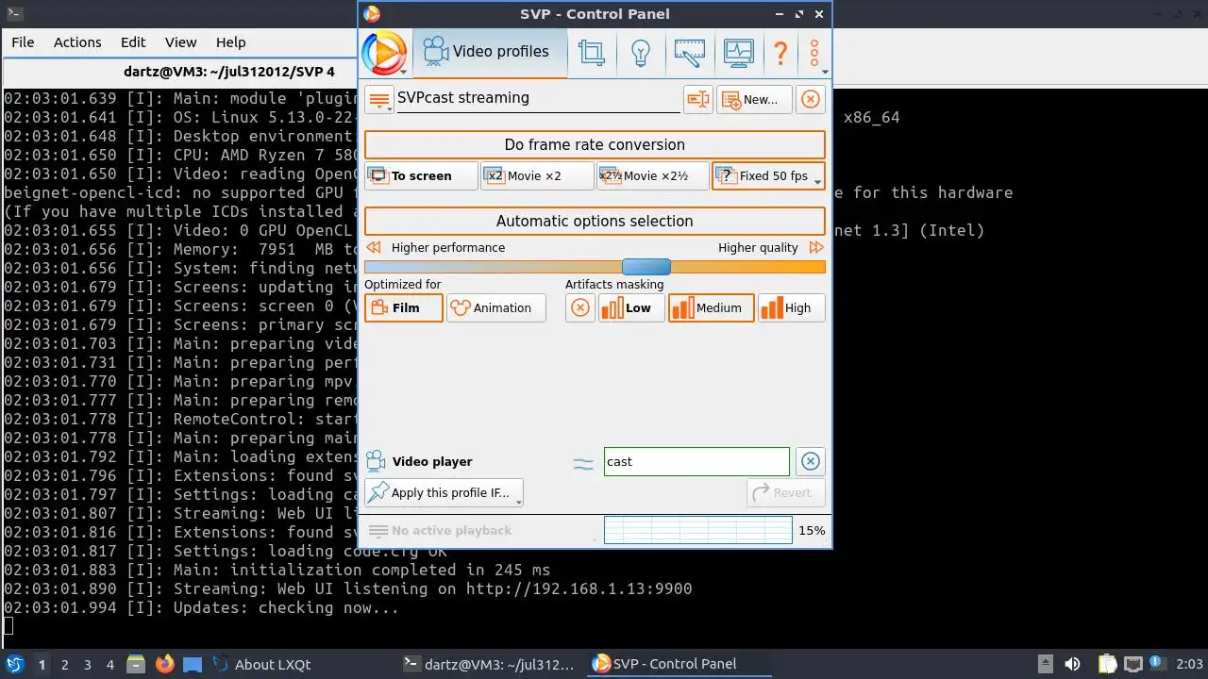This screenshot has width=1208, height=679.
Task: Open the film strip editing tab
Action: tap(690, 53)
